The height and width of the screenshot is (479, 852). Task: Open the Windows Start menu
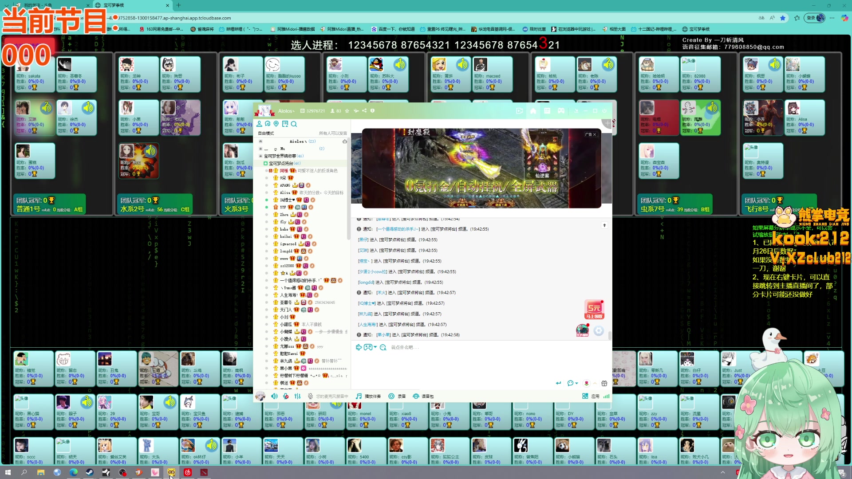pyautogui.click(x=8, y=472)
